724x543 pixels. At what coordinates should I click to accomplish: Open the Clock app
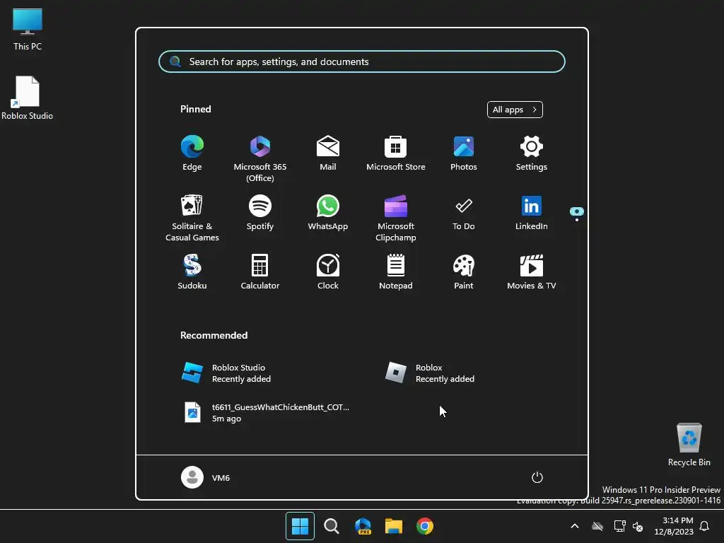click(x=328, y=272)
